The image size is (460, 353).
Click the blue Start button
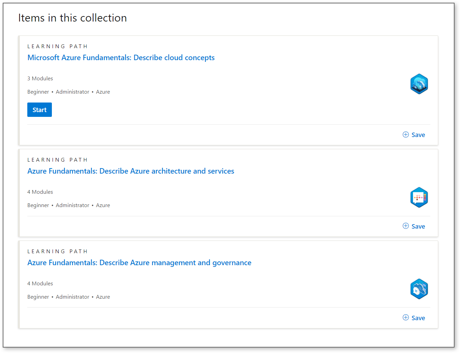[40, 110]
